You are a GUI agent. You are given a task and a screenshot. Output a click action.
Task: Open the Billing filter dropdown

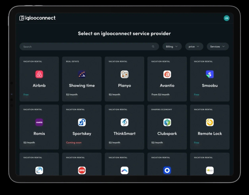click(x=172, y=47)
